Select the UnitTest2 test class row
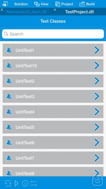 (x=53, y=81)
